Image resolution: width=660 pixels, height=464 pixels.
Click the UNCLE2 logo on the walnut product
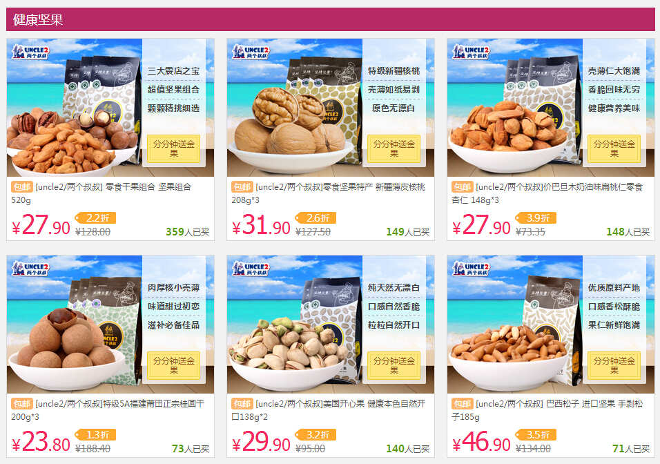(x=251, y=52)
